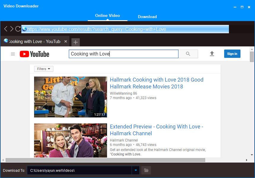Viewport: 255px width, 178px height.
Task: Go forward with the browser forward arrow
Action: click(12, 29)
